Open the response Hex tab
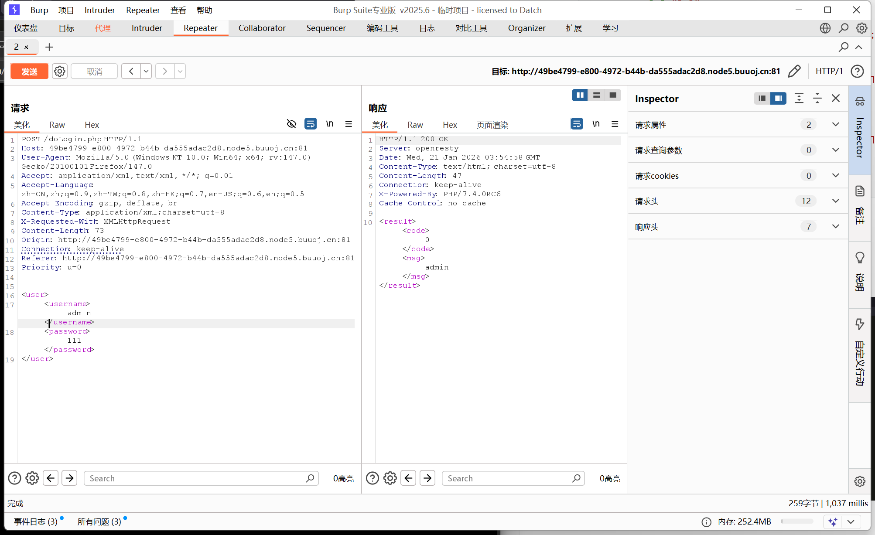 point(450,125)
